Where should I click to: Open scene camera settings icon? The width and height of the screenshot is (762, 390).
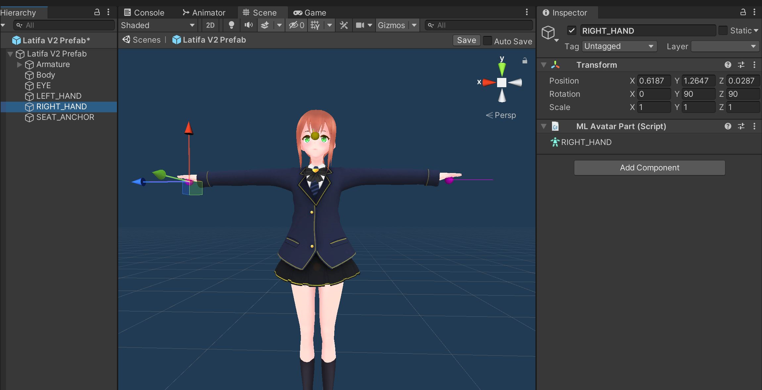click(360, 25)
